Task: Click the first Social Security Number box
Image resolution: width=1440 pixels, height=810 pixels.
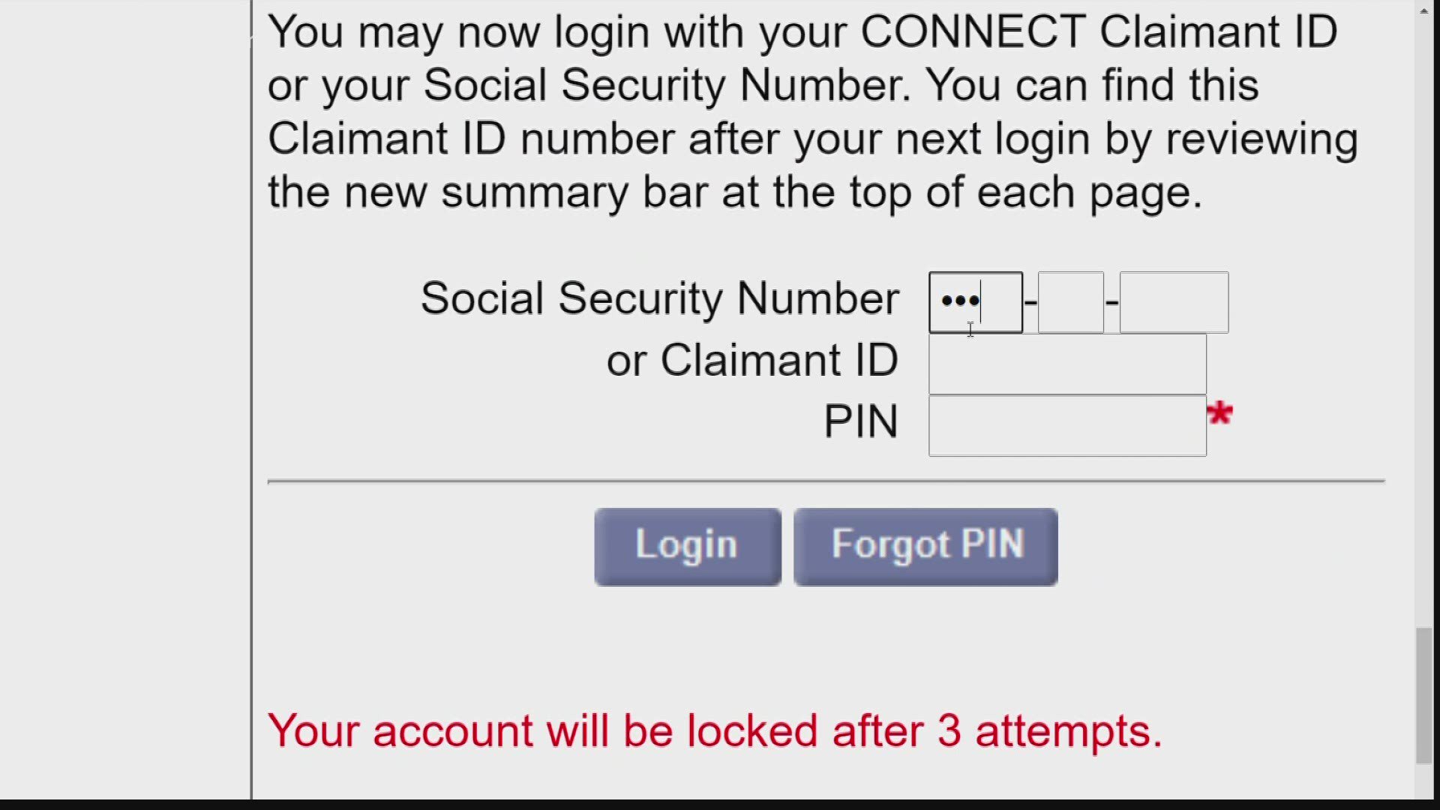Action: (x=975, y=302)
